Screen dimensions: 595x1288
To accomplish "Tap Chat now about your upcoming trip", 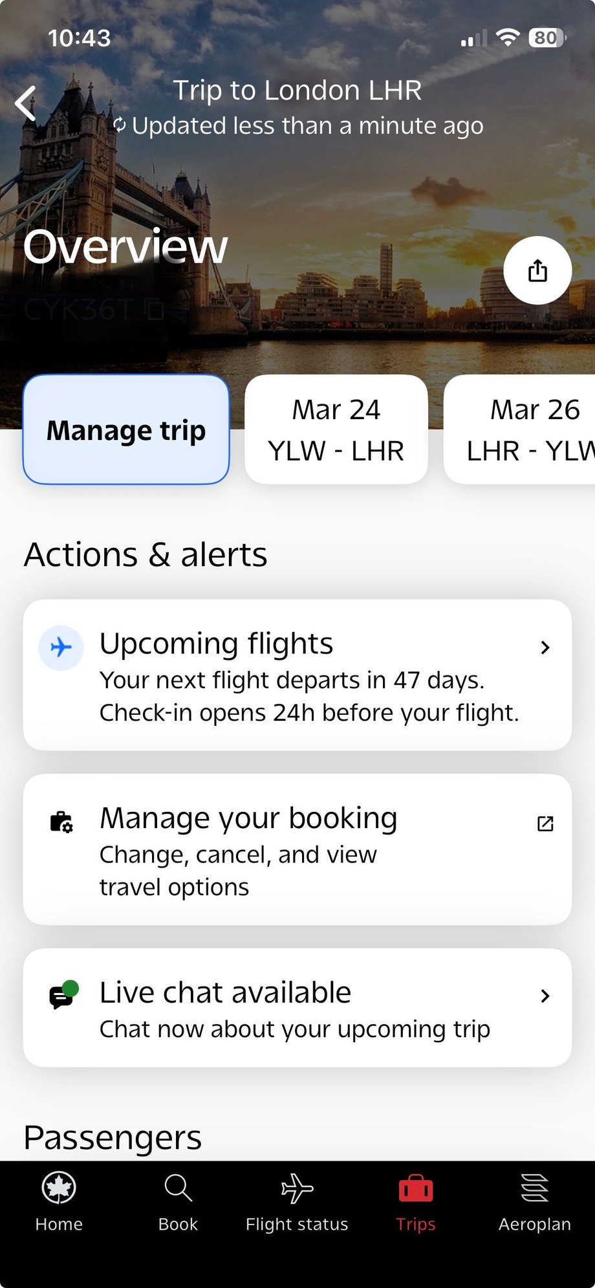I will (x=295, y=1029).
